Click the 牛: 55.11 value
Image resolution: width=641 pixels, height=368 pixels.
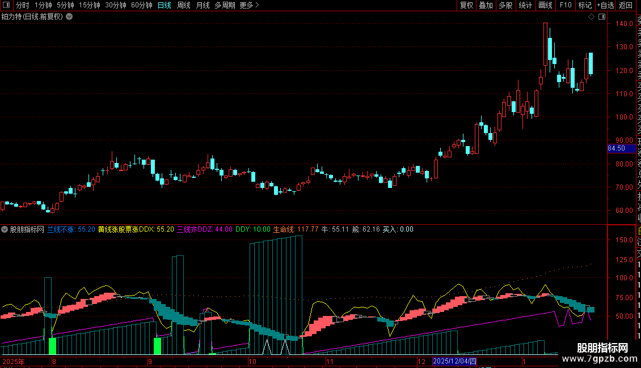(335, 229)
